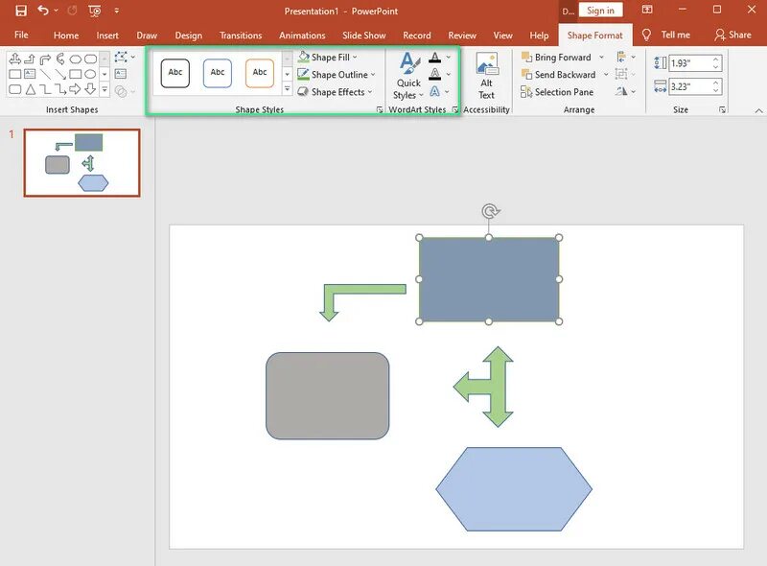Open the Align objects menu
Viewport: 767px width, 566px height.
(x=626, y=58)
